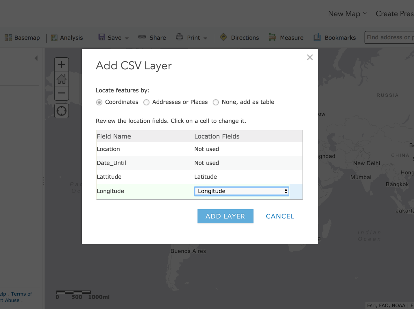The height and width of the screenshot is (309, 414).
Task: Click the side panel resize handle dots
Action: tap(43, 181)
